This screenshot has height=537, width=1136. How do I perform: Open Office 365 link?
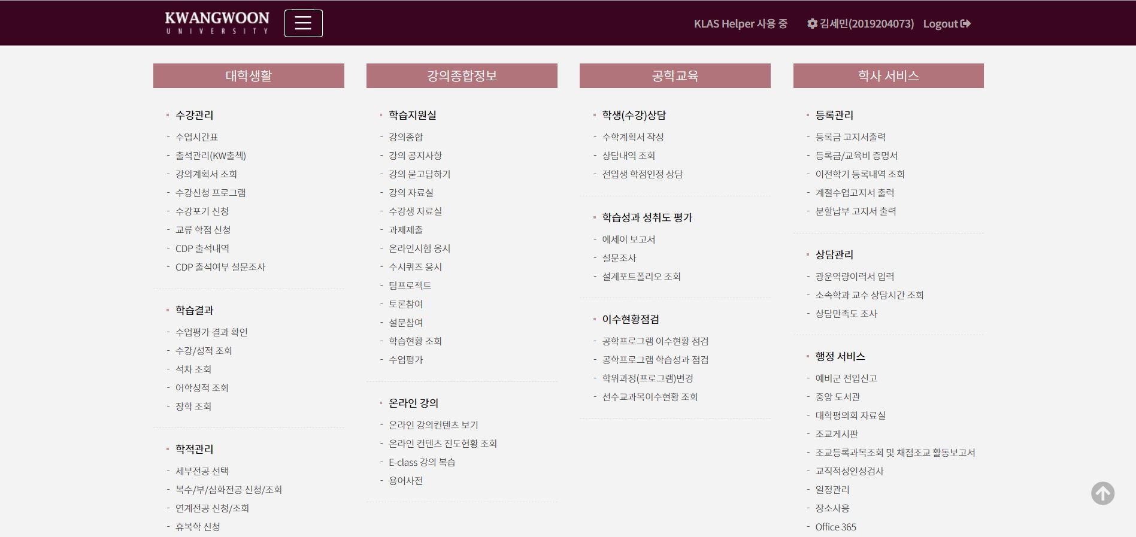point(835,527)
